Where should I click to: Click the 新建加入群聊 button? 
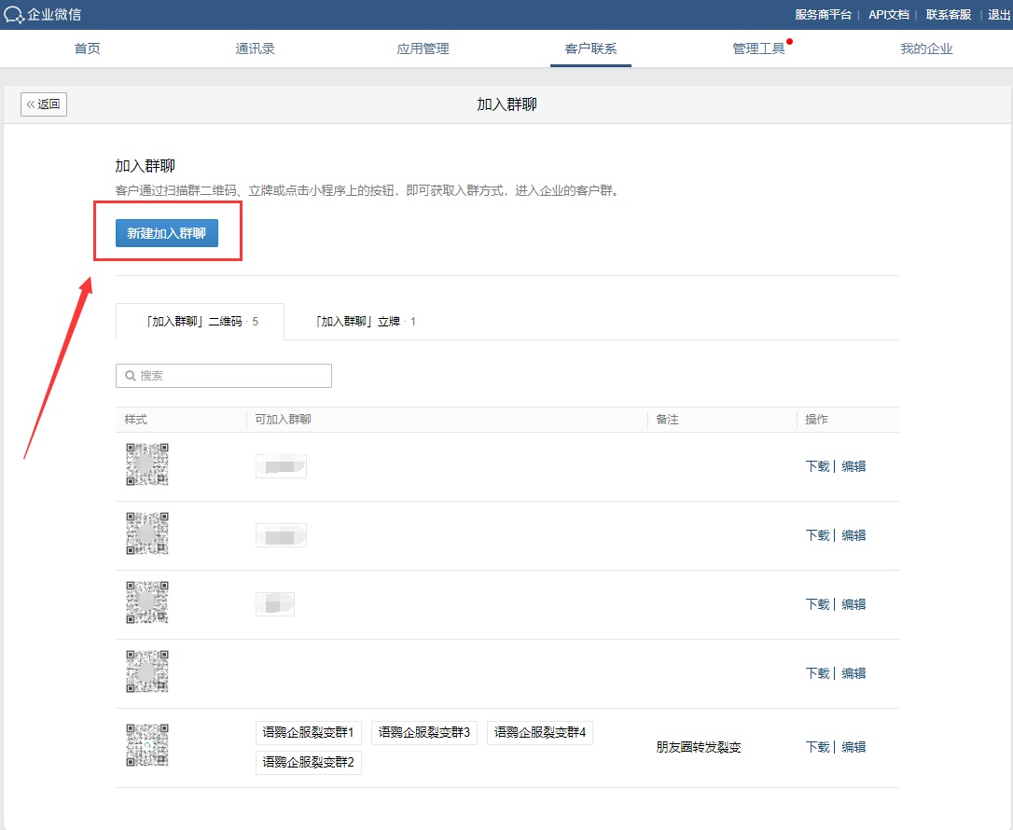tap(167, 233)
